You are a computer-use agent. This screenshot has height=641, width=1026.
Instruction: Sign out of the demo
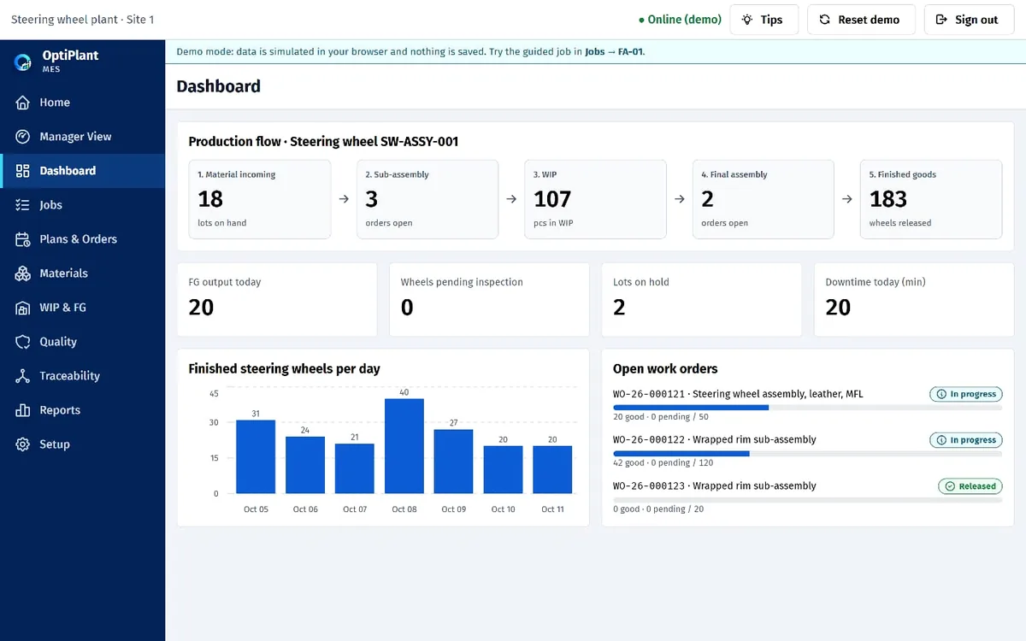[x=968, y=20]
